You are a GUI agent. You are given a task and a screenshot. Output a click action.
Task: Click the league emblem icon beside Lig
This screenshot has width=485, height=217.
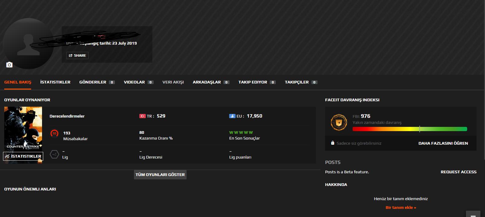(54, 154)
